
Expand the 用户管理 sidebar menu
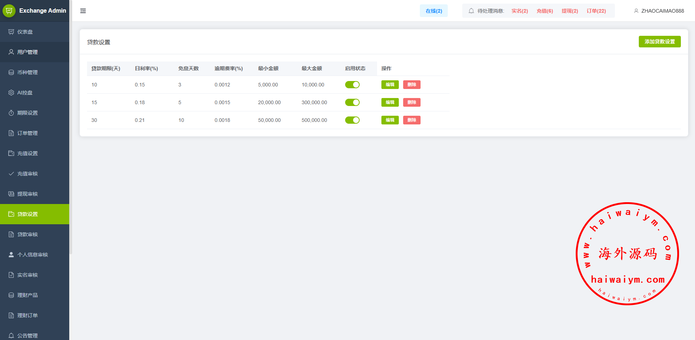[28, 52]
